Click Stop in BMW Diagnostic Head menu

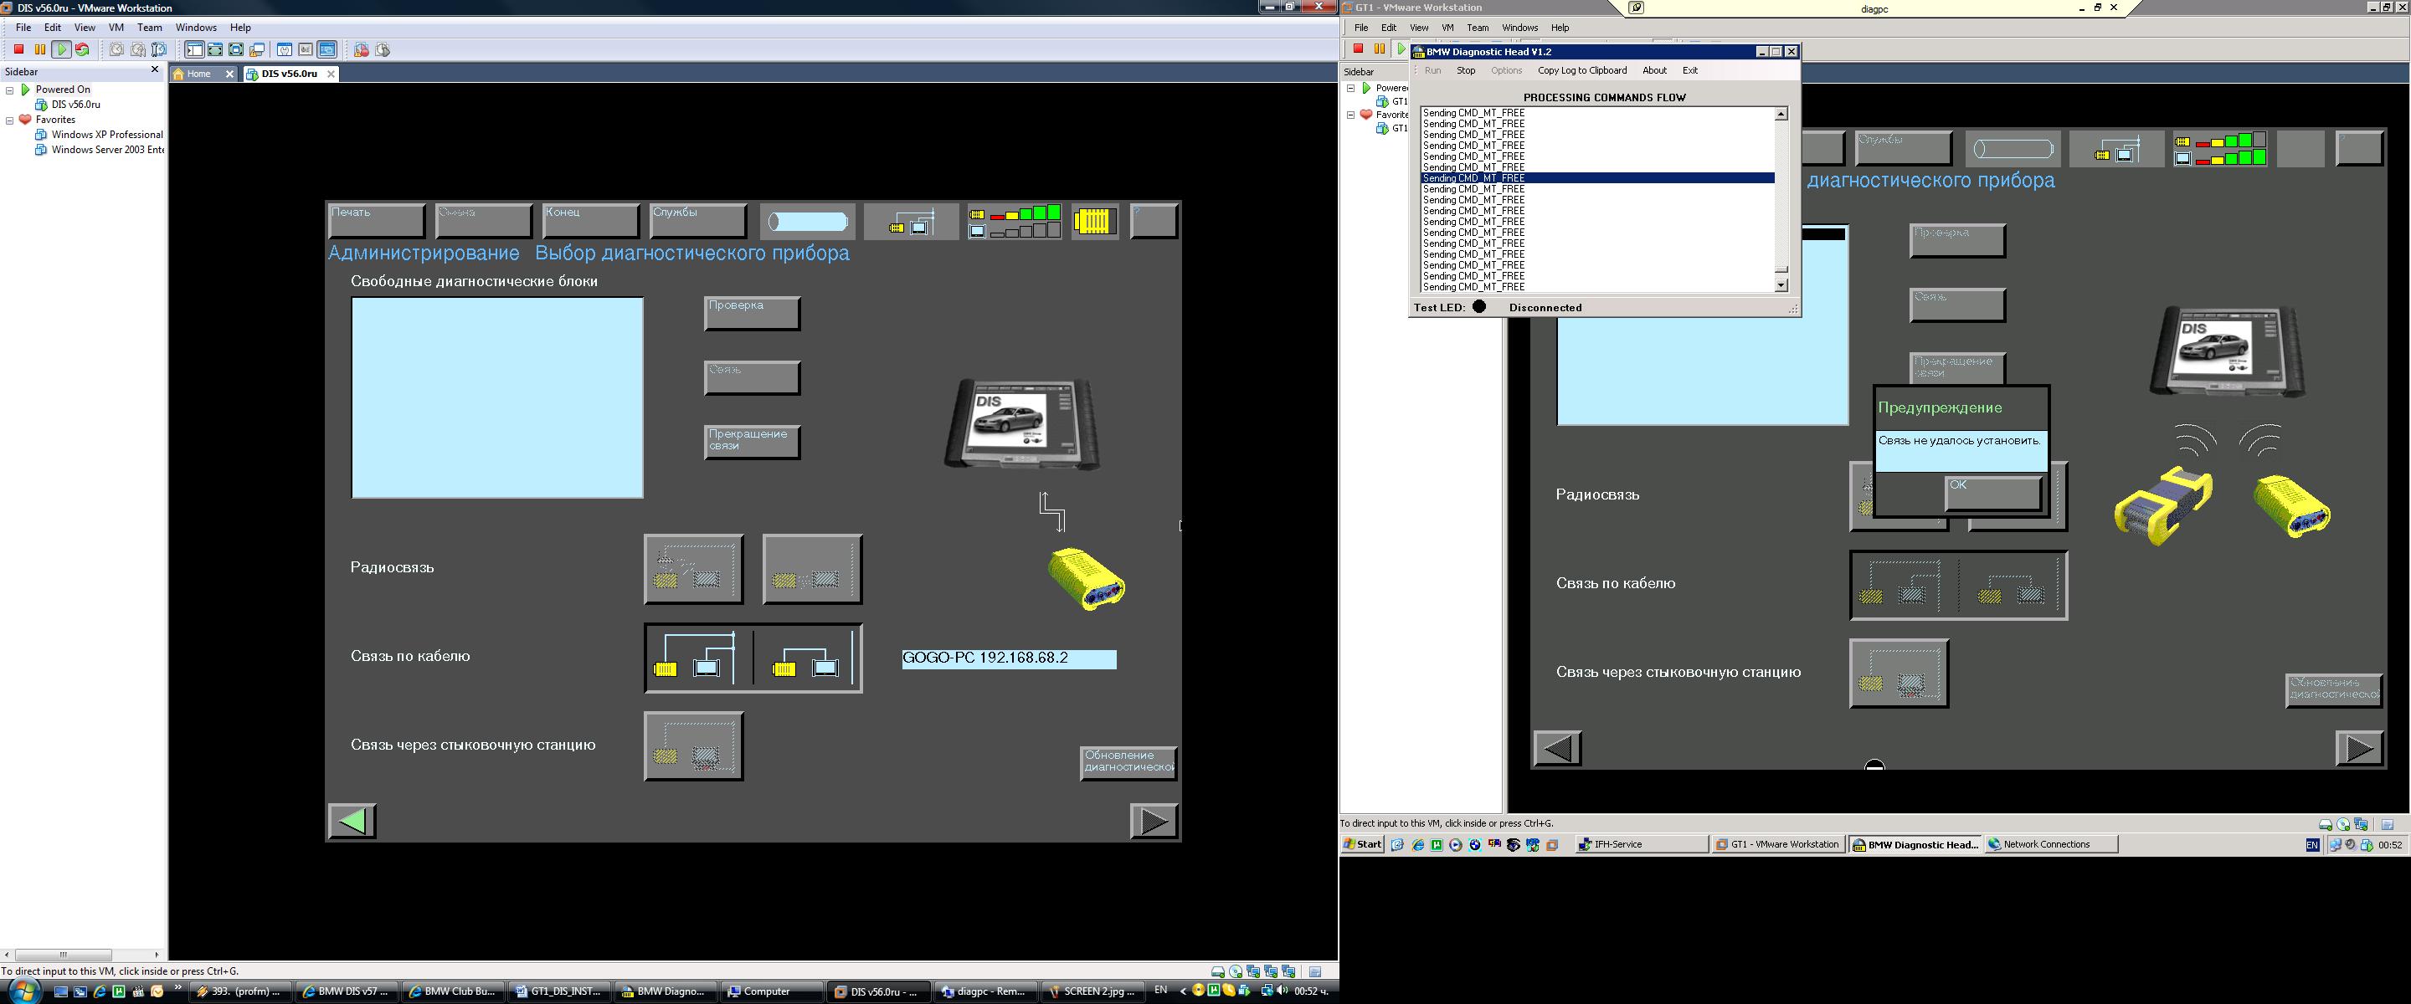(x=1466, y=70)
